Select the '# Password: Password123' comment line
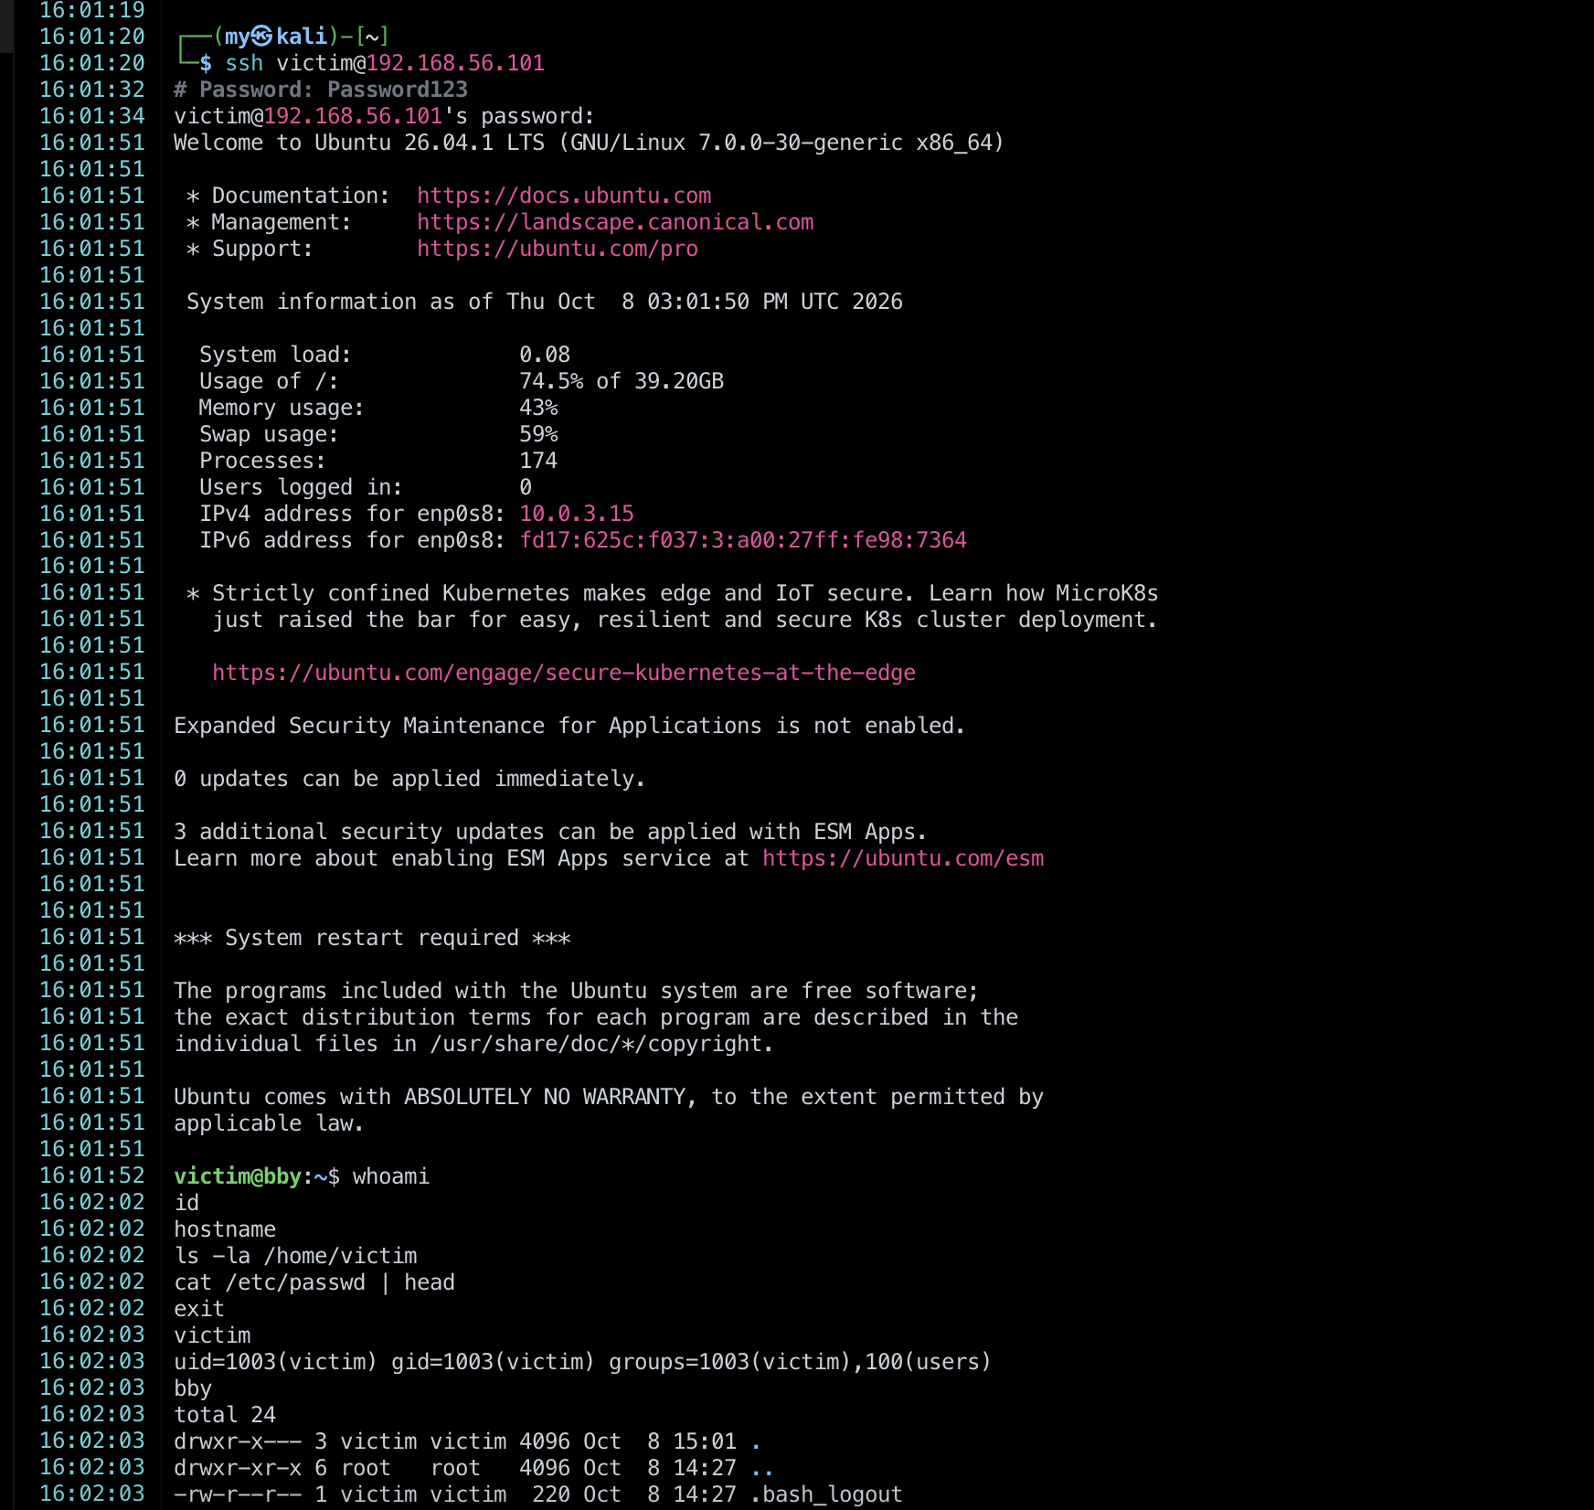The width and height of the screenshot is (1594, 1510). point(321,90)
